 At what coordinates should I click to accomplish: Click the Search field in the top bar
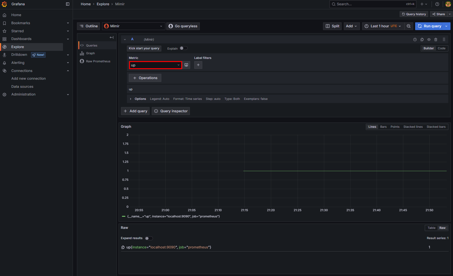point(366,4)
